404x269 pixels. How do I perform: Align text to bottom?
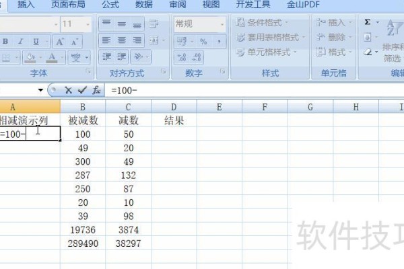pos(137,24)
